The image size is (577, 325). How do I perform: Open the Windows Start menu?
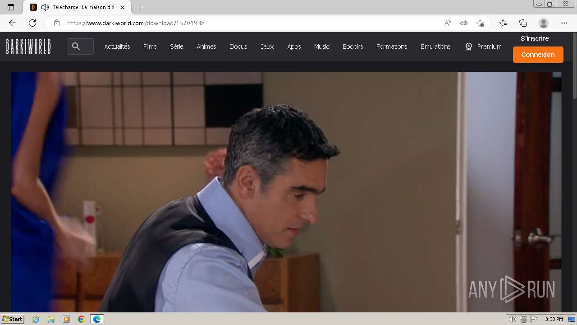pyautogui.click(x=13, y=319)
